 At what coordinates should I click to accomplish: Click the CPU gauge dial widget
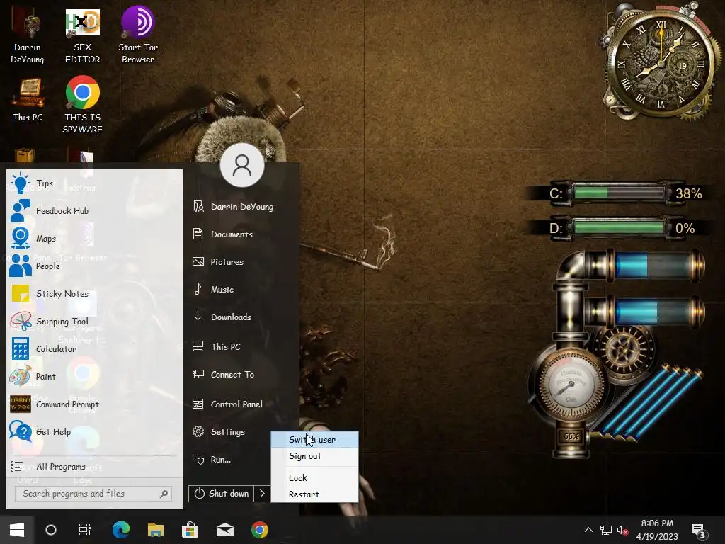(571, 385)
